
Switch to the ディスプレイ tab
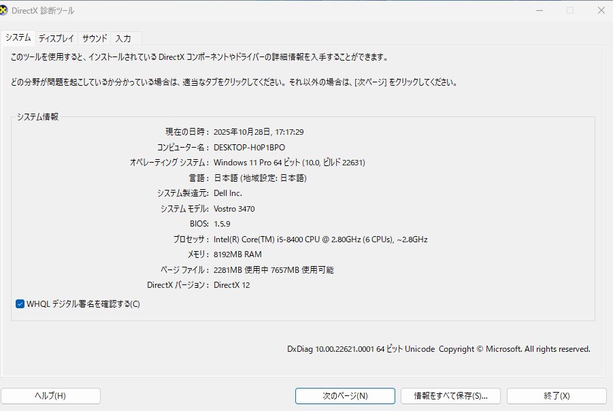[x=57, y=39]
